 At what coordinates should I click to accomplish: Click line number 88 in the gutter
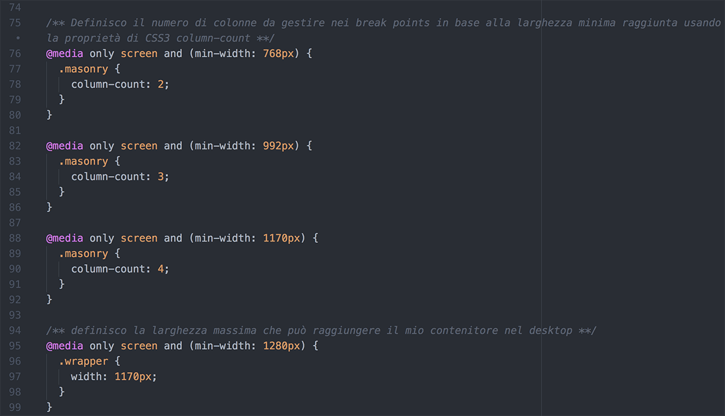[x=14, y=238]
